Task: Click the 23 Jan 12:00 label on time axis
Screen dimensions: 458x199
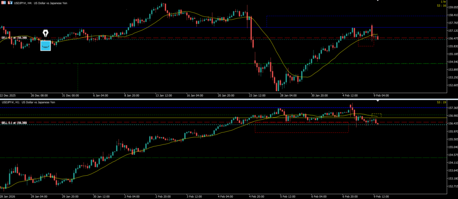Action: [x=257, y=95]
